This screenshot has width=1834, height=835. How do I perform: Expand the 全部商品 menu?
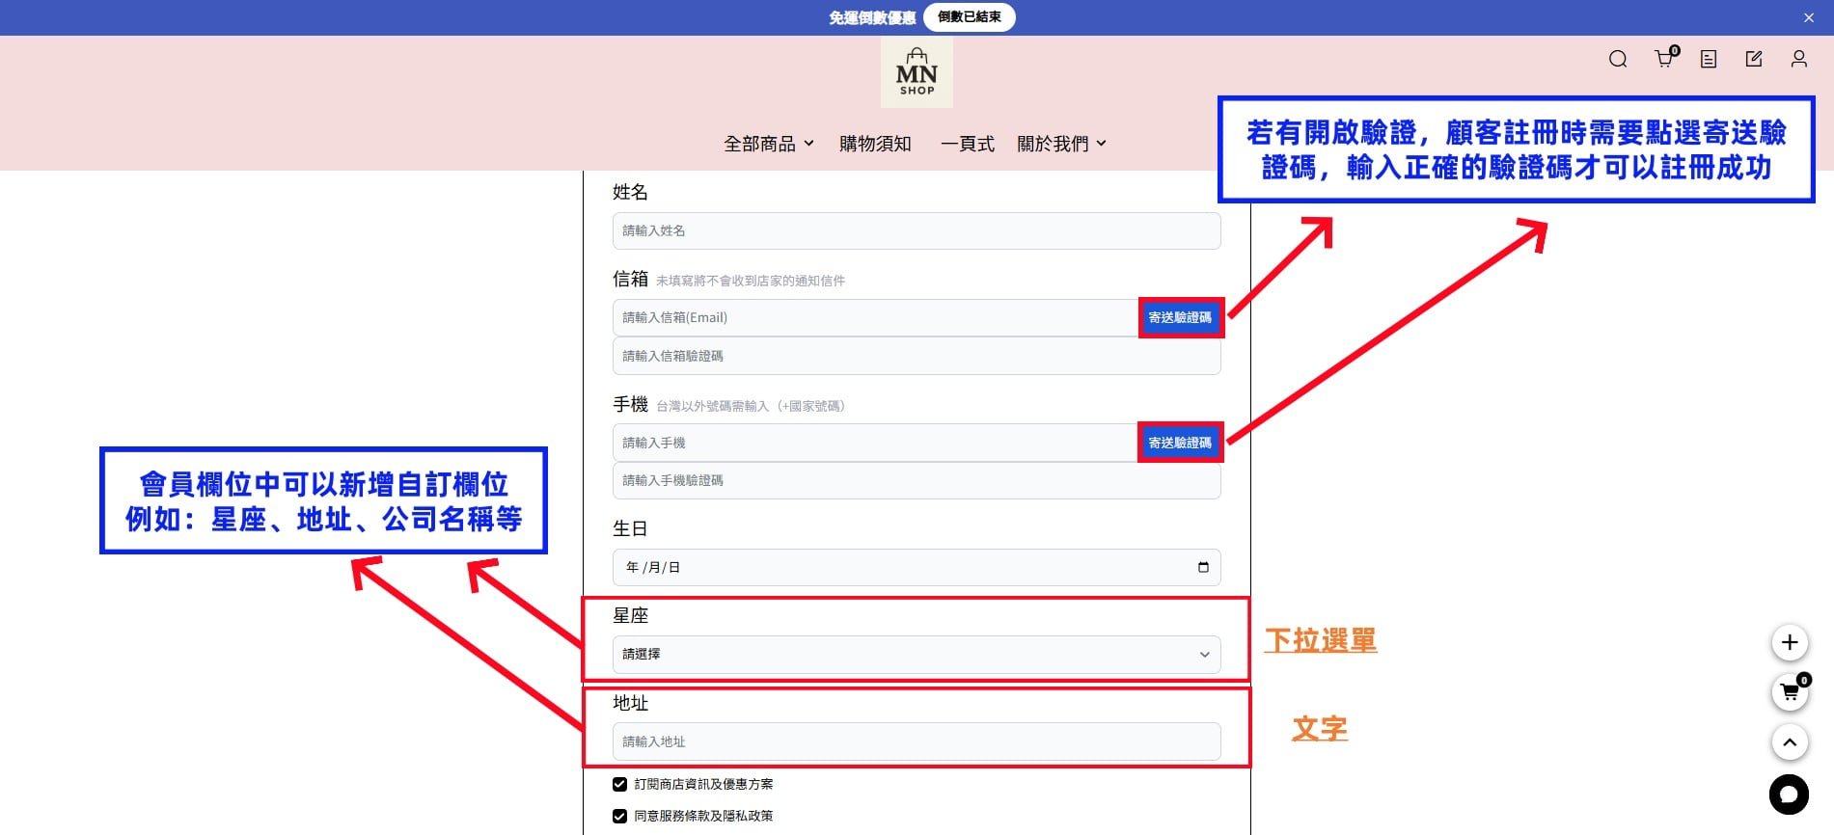click(769, 144)
